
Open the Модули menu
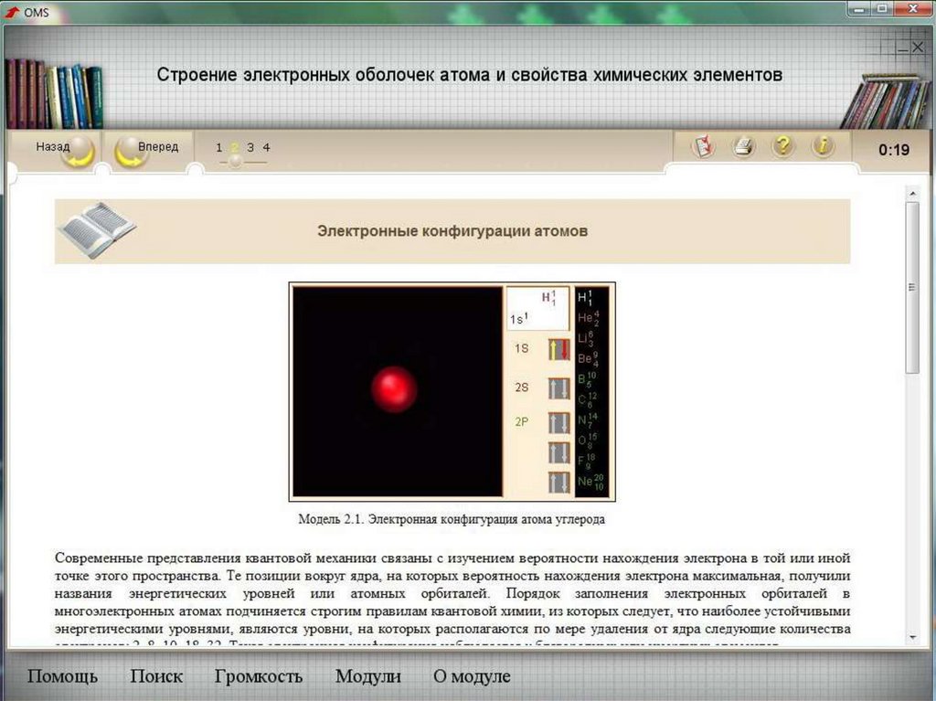tap(367, 677)
